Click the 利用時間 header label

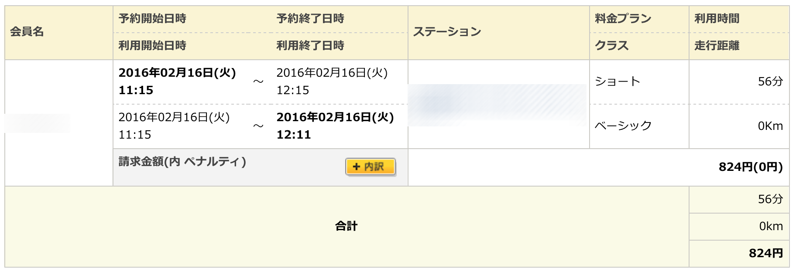717,19
